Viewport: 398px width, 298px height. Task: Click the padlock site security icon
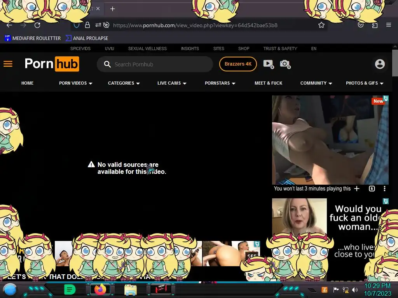pos(87,25)
